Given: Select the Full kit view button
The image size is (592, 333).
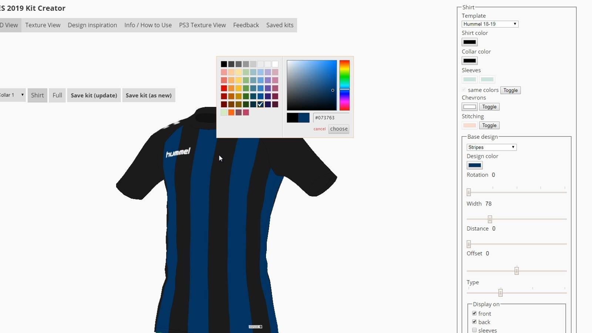Looking at the screenshot, I should 57,95.
